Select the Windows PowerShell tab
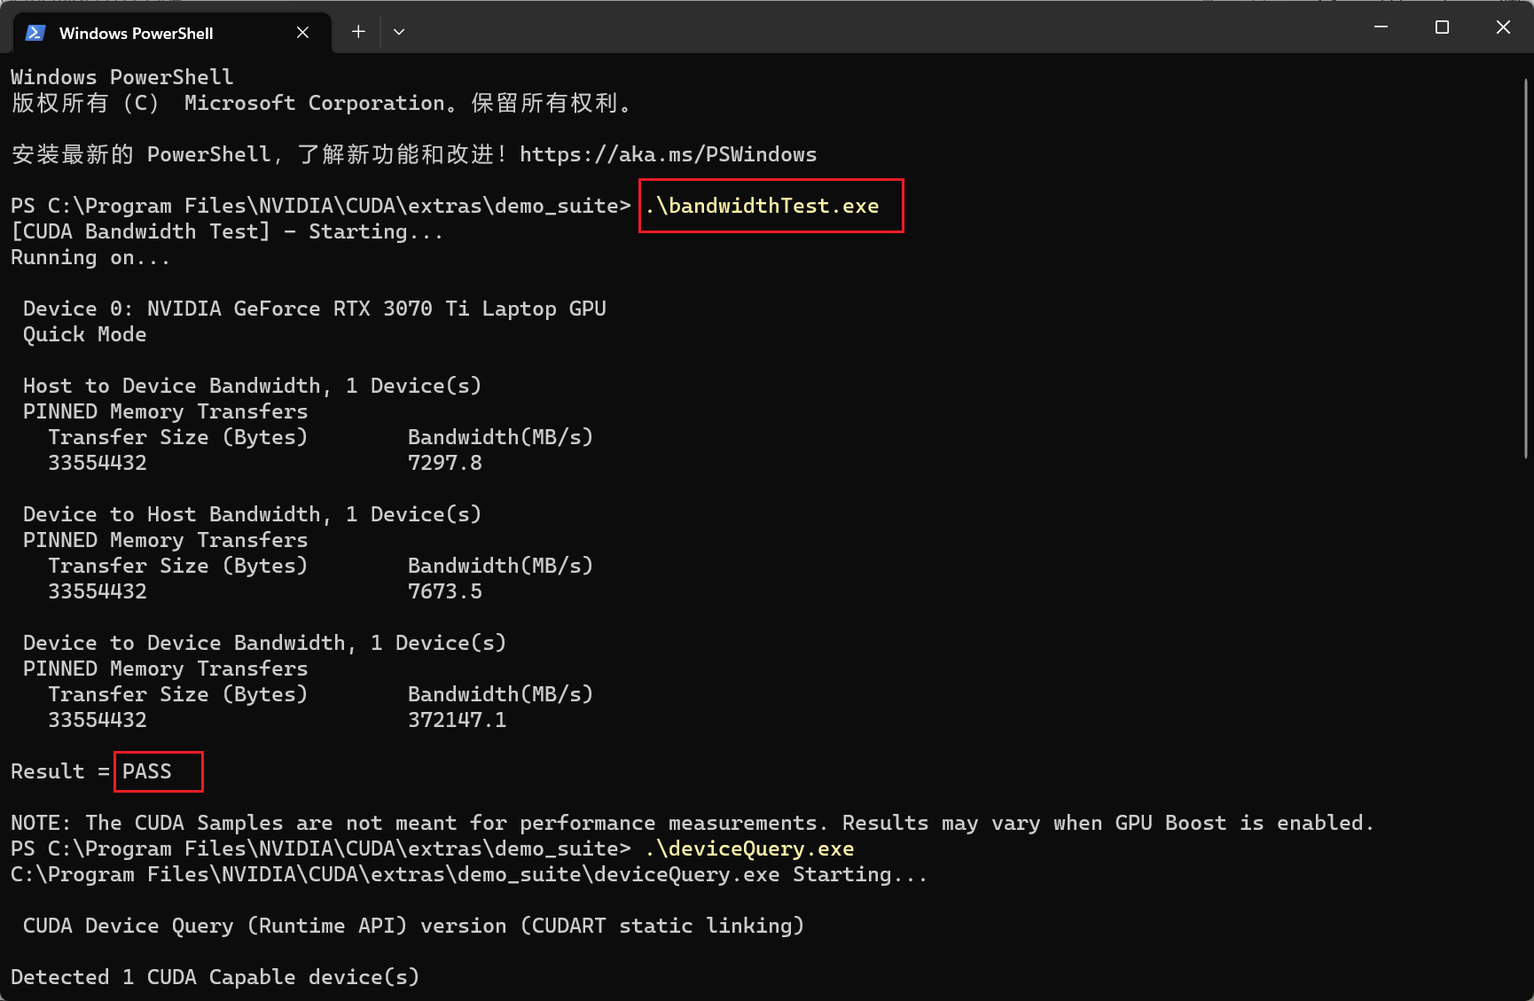The image size is (1534, 1001). (x=173, y=33)
